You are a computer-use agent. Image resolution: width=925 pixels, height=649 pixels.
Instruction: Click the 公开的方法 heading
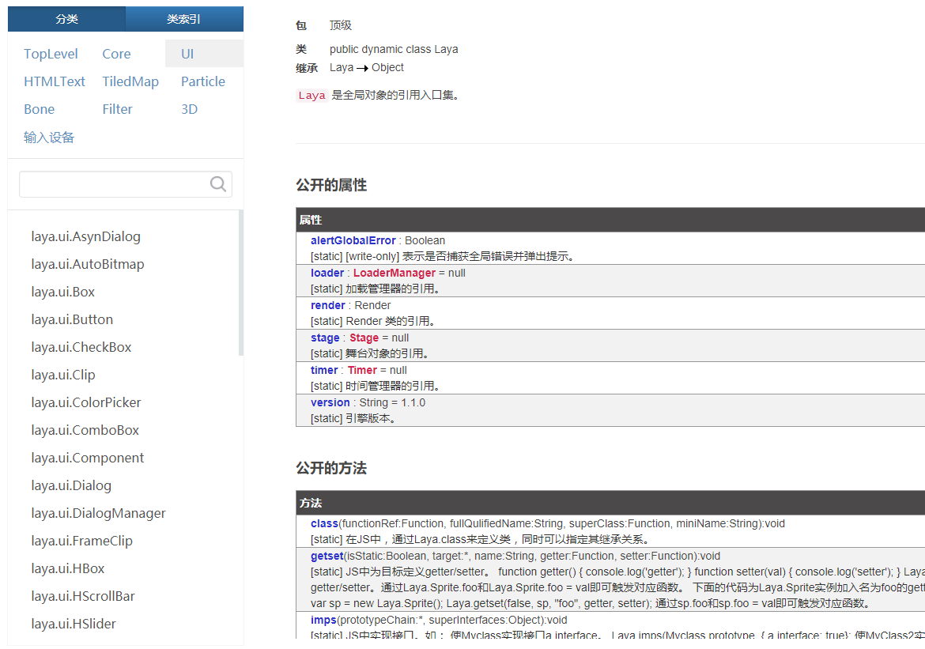coord(331,469)
